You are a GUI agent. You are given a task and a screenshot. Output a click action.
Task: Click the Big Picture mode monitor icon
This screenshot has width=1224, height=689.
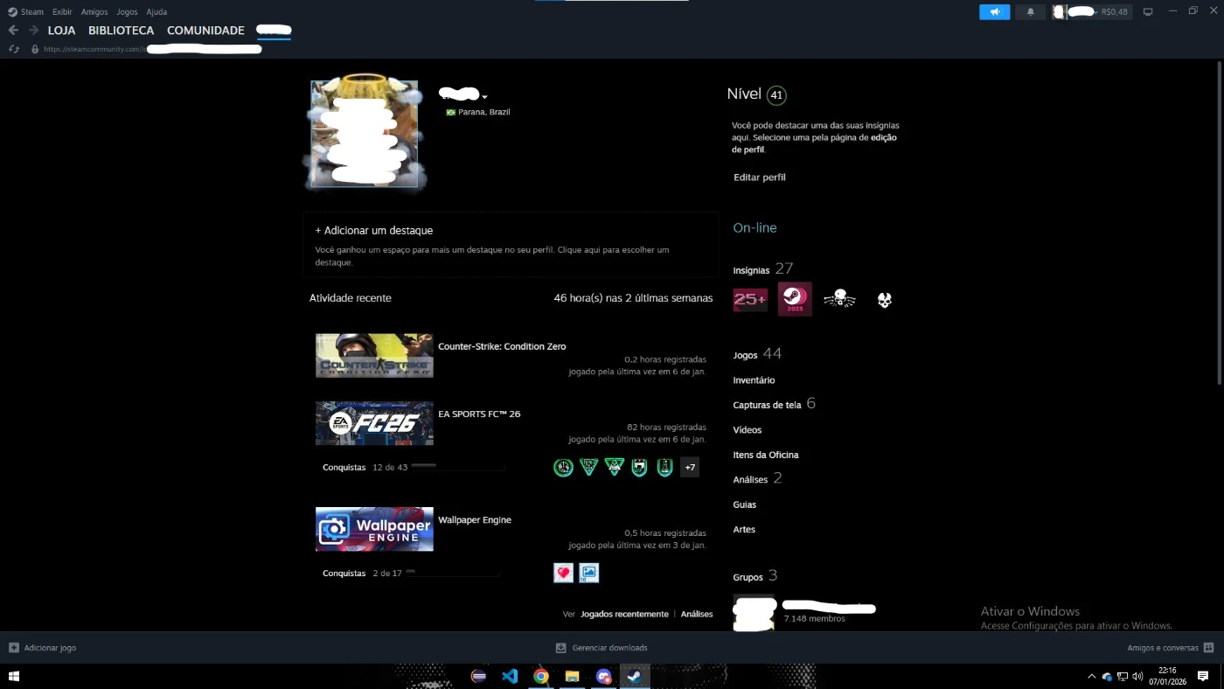[1148, 12]
